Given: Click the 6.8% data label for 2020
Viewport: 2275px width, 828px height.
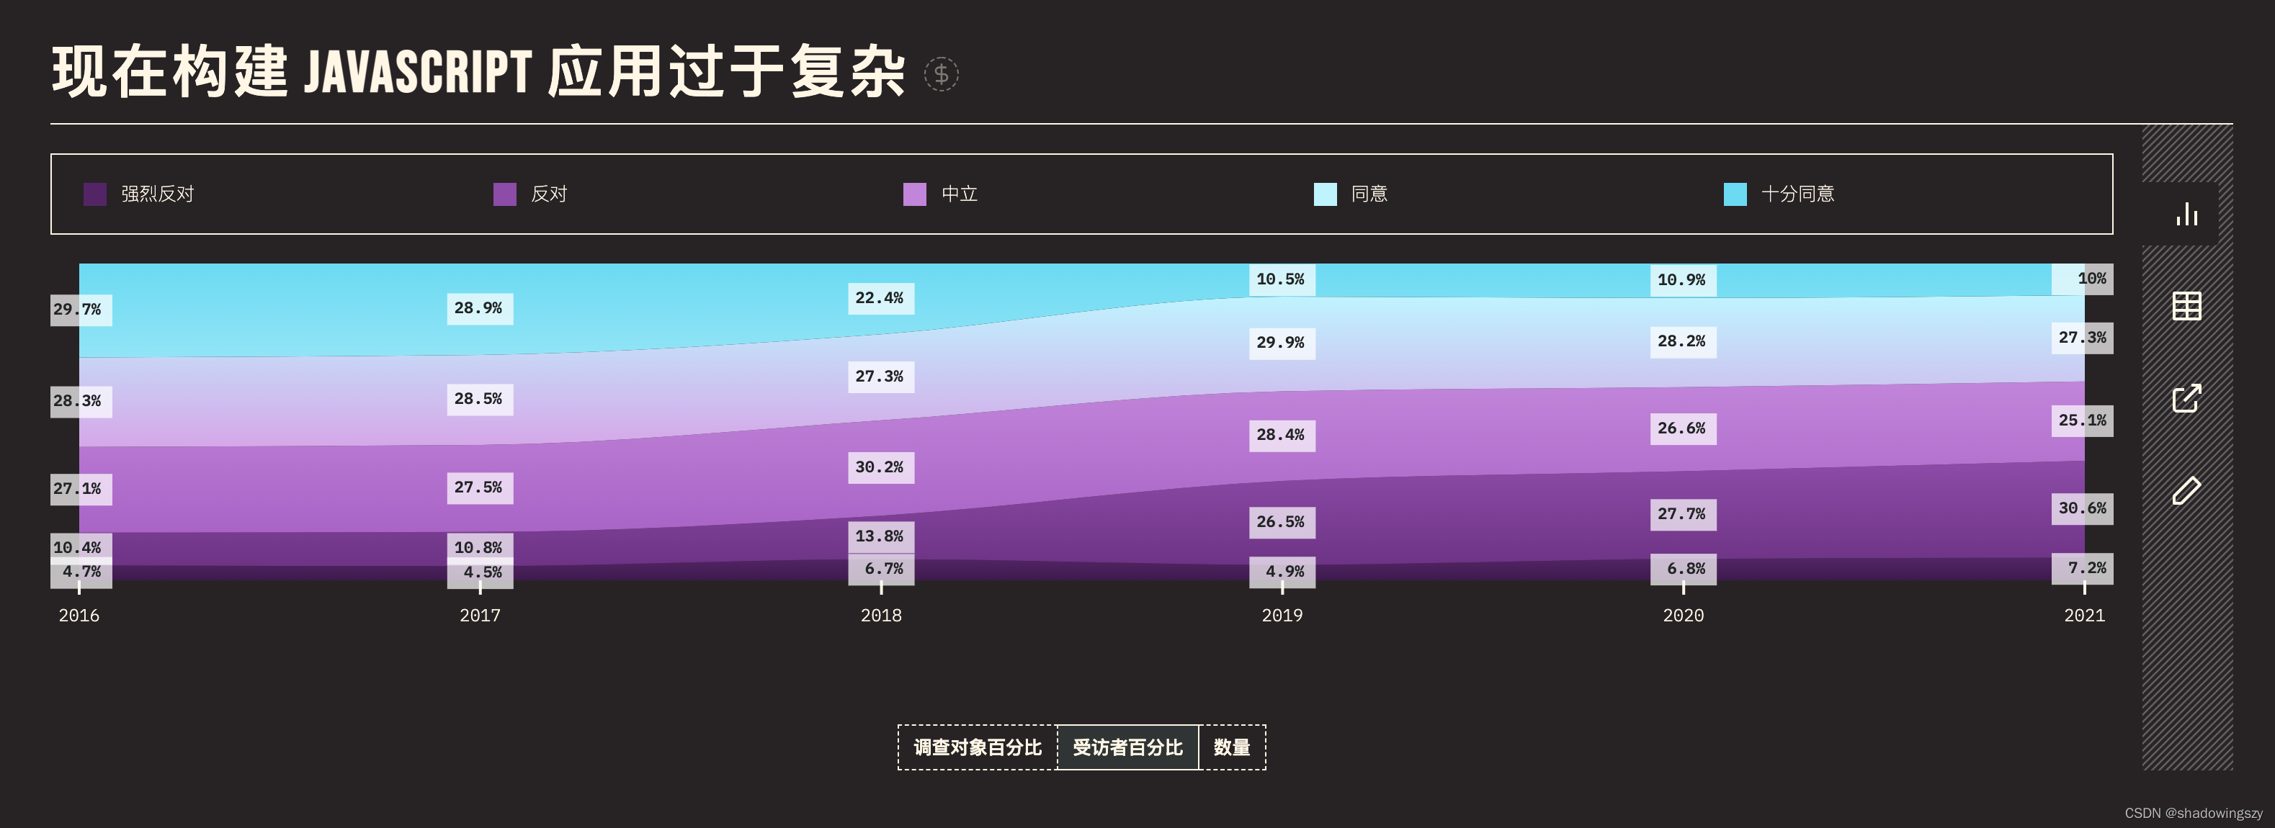Looking at the screenshot, I should pos(1682,570).
